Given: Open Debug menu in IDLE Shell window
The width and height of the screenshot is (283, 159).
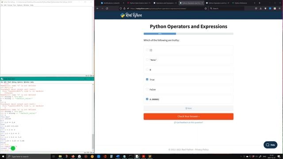Looking at the screenshot, I should 14,82.
